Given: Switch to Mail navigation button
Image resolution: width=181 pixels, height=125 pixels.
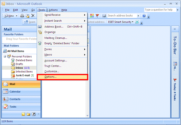Looking at the screenshot, I should pos(21,84).
